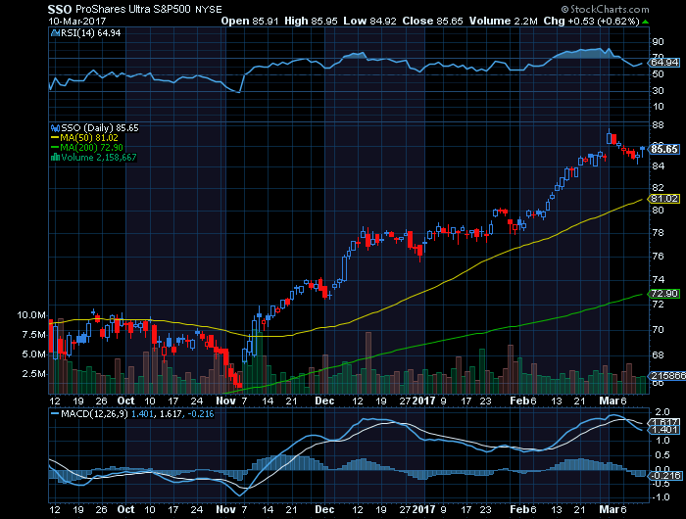Click the -0.216 axis tag in MACD panel
686x519 pixels.
[x=665, y=476]
